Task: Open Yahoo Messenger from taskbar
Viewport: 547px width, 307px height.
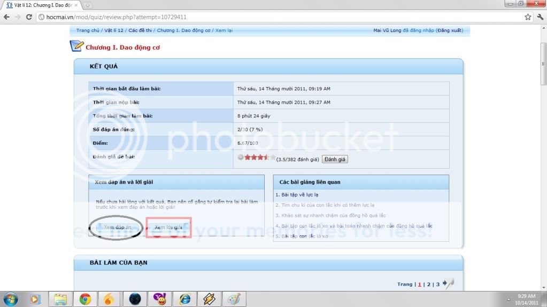Action: click(x=160, y=300)
